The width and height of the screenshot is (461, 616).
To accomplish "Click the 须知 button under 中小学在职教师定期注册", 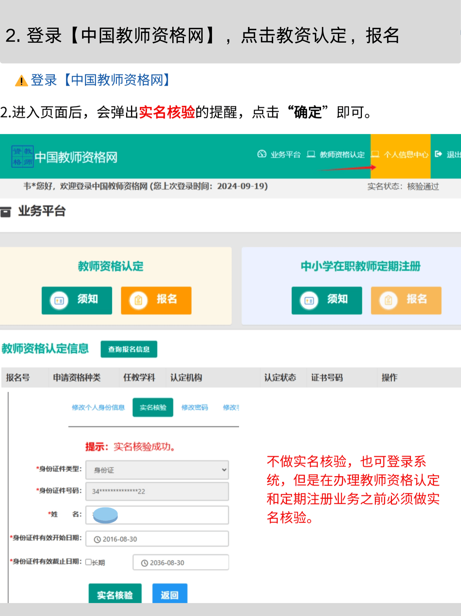I will [327, 301].
